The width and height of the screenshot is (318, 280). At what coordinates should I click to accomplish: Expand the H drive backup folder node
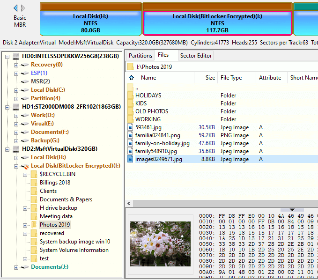pos(25,208)
